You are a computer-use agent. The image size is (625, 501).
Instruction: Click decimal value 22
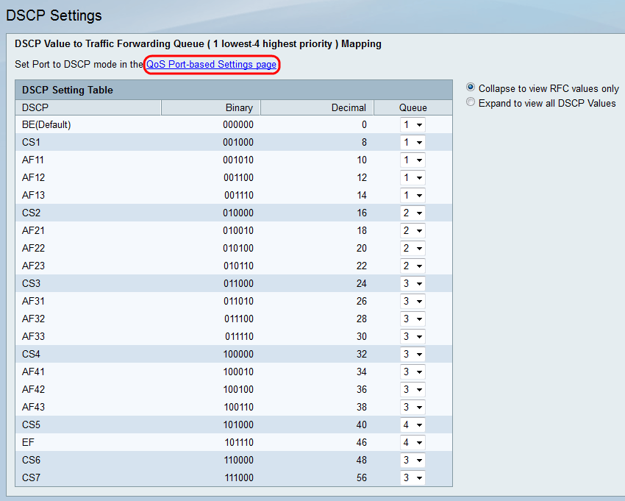[362, 266]
